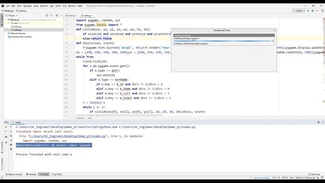The height and width of the screenshot is (183, 325).
Task: Collapse the Demo_yt project root
Action: [5, 20]
